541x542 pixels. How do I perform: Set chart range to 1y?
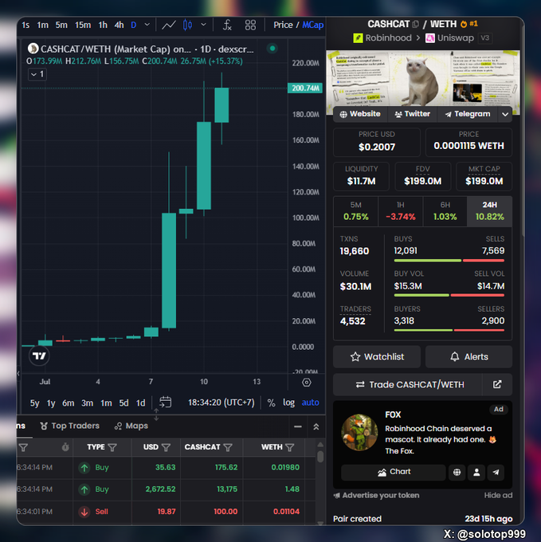[51, 403]
